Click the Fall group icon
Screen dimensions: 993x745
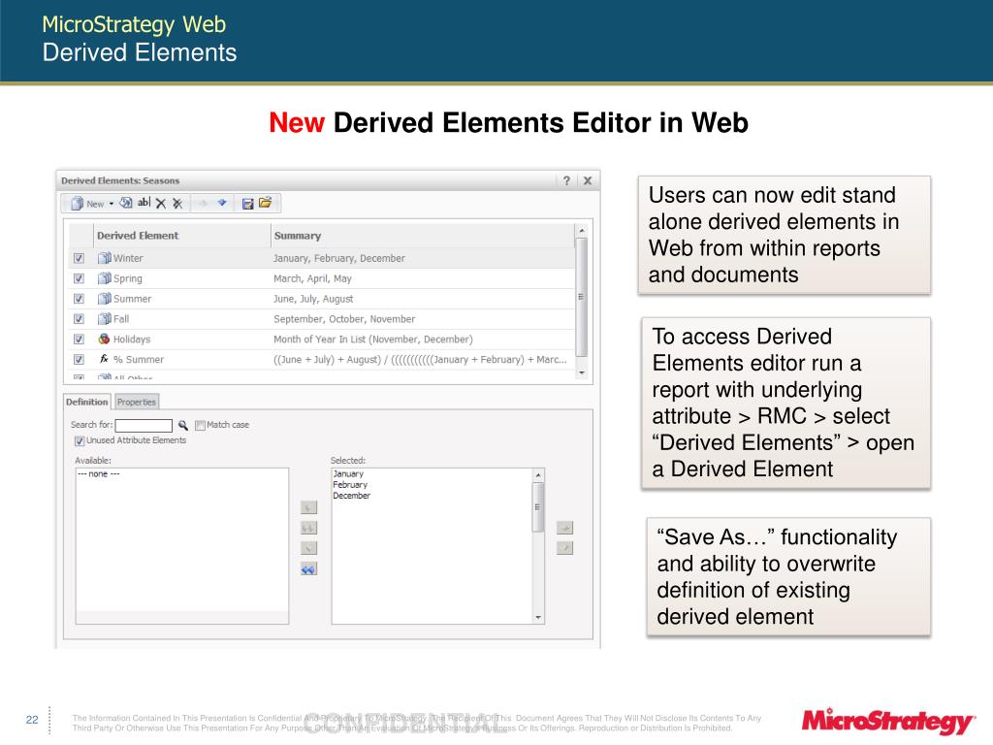coord(105,318)
